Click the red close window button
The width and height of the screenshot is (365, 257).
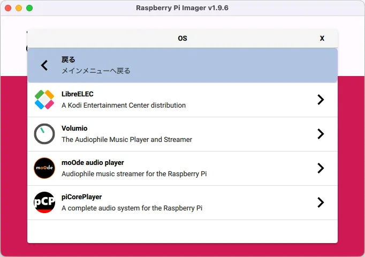(8, 8)
